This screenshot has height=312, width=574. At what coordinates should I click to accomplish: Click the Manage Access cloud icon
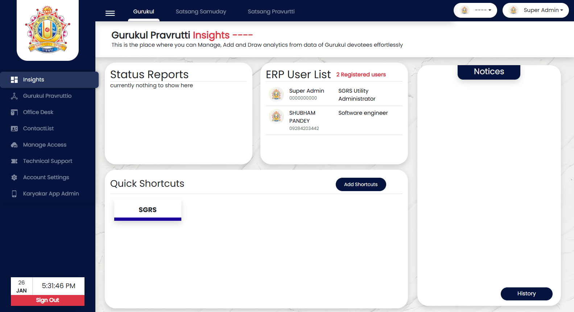(x=14, y=145)
